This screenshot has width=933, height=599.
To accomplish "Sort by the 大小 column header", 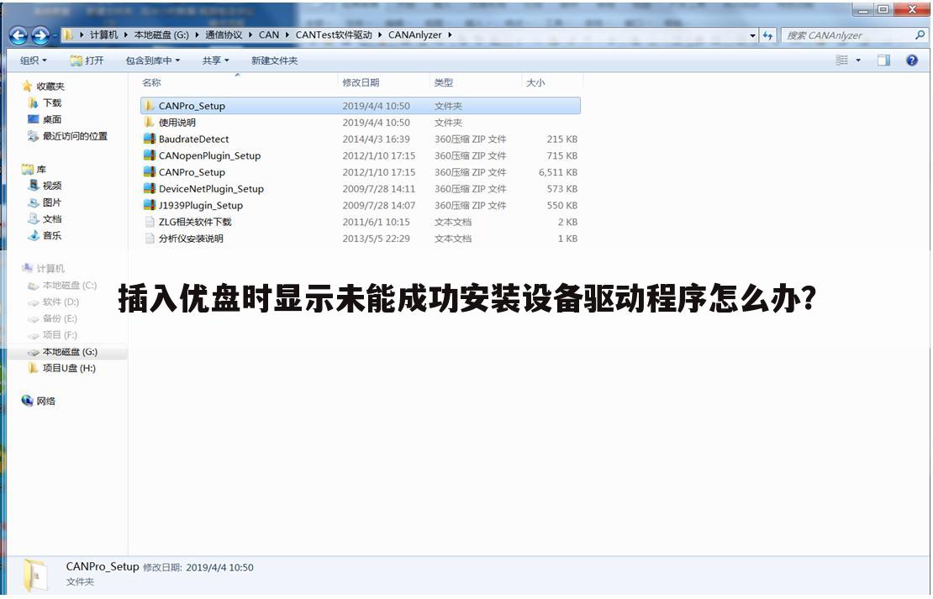I will point(535,82).
